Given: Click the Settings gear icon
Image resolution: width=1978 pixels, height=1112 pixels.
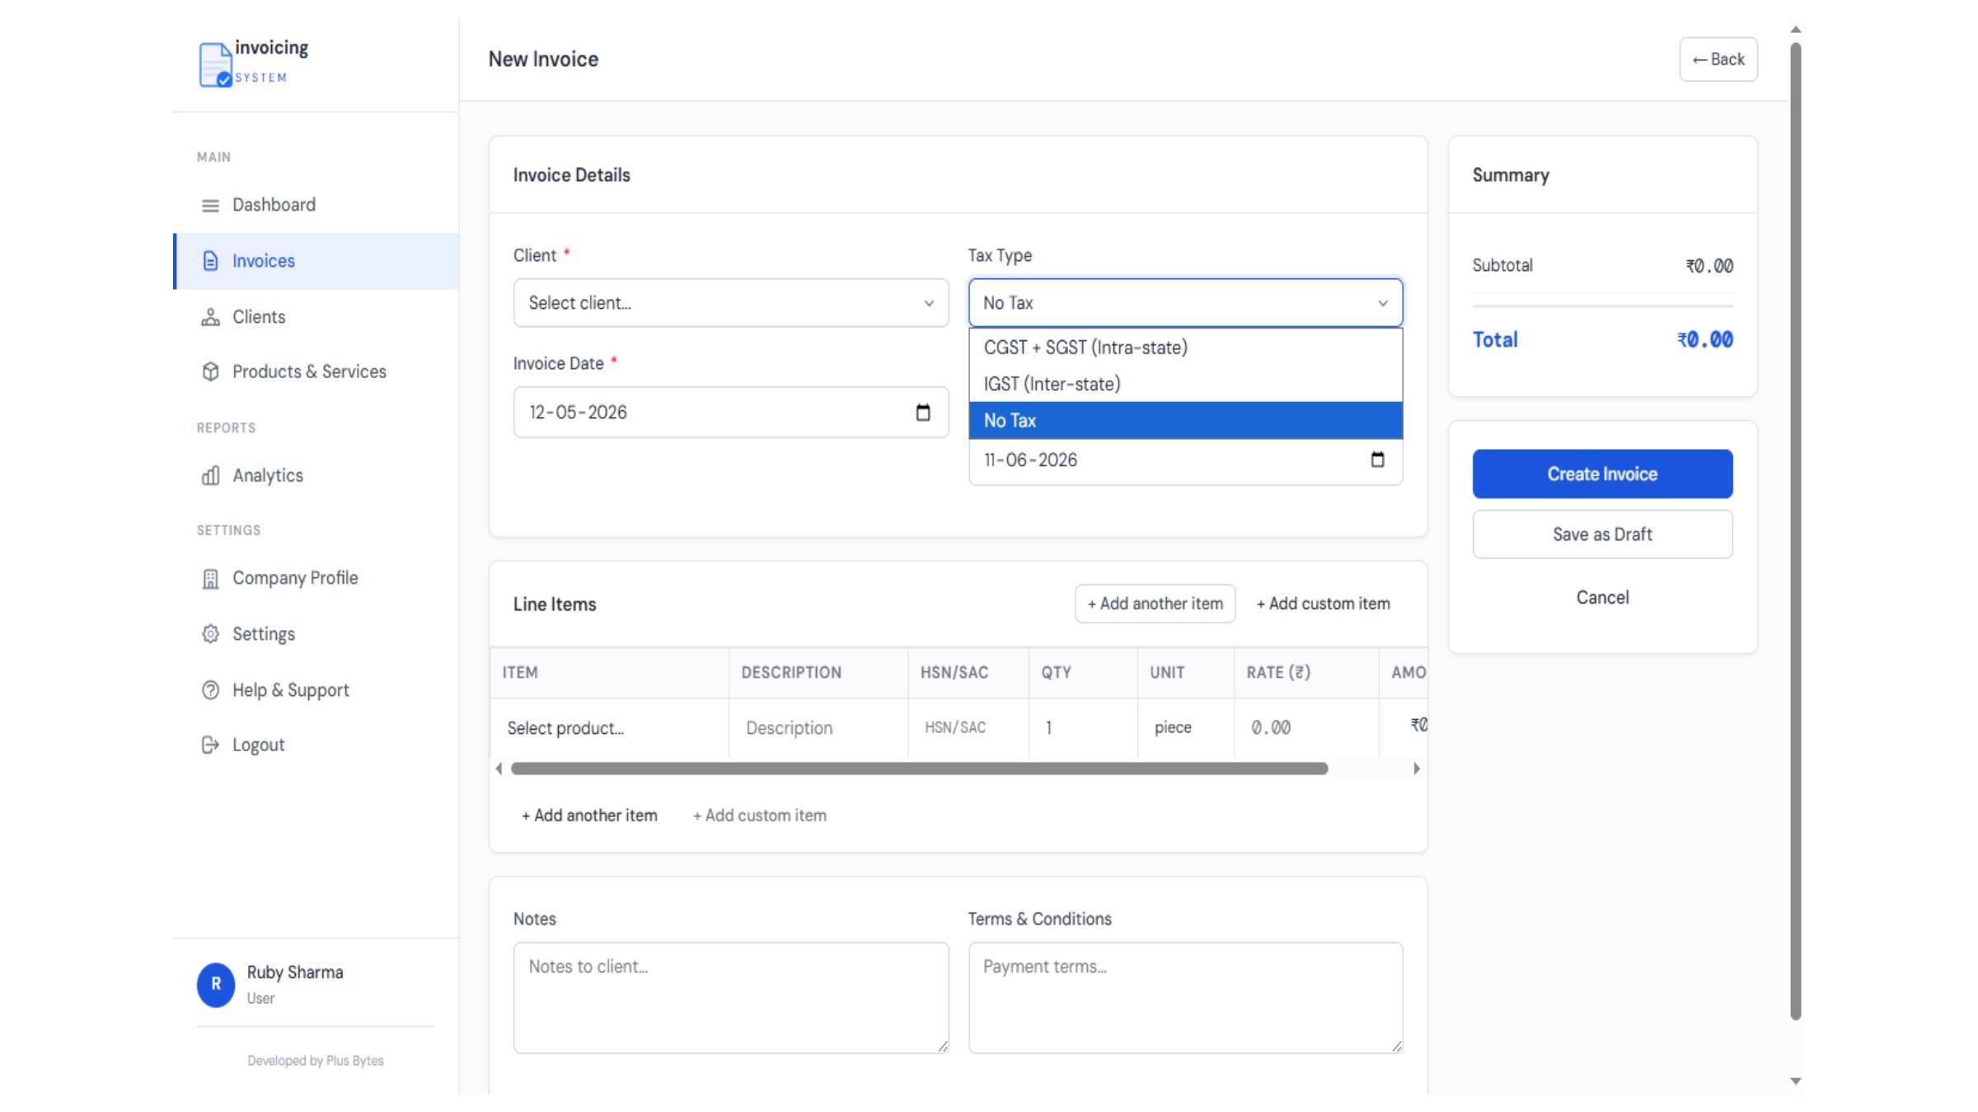Looking at the screenshot, I should (211, 634).
